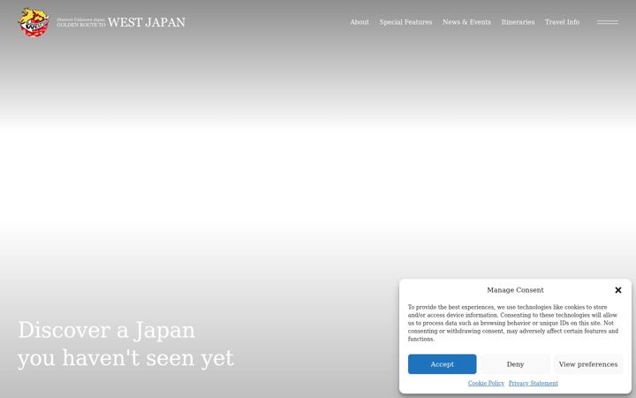This screenshot has width=636, height=398.
Task: Deny cookies in consent dialog
Action: point(515,364)
